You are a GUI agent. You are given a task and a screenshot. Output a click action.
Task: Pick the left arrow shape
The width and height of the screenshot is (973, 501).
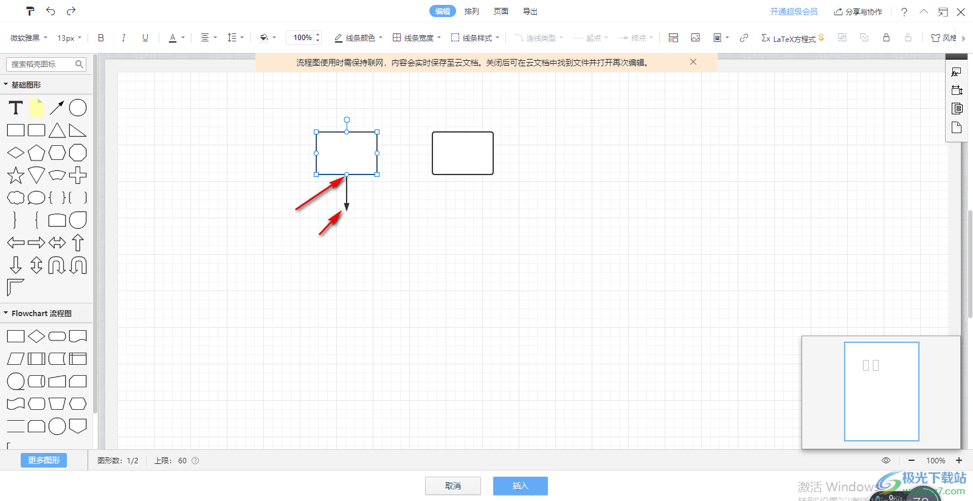16,243
